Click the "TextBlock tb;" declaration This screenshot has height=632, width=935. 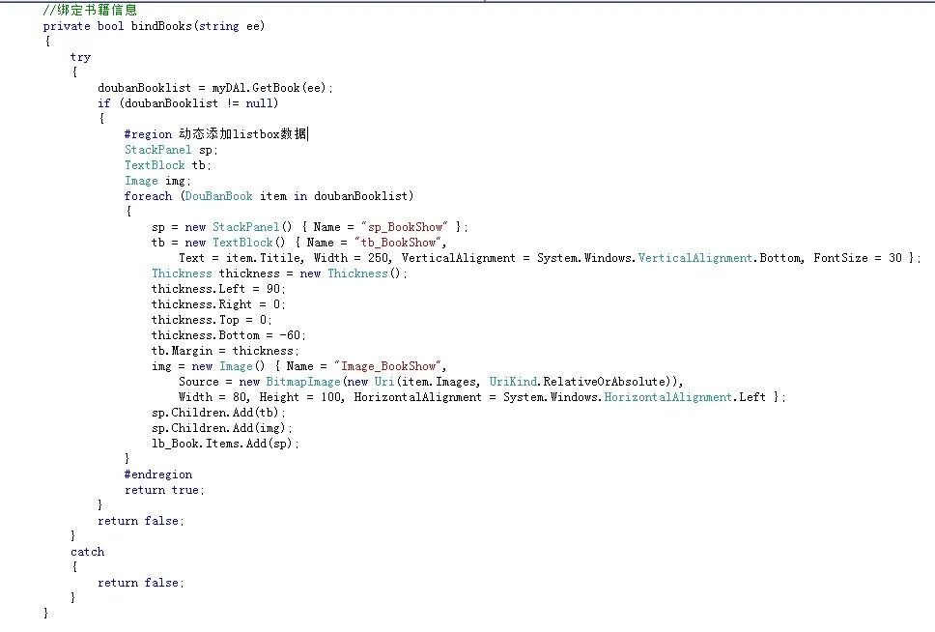click(167, 165)
